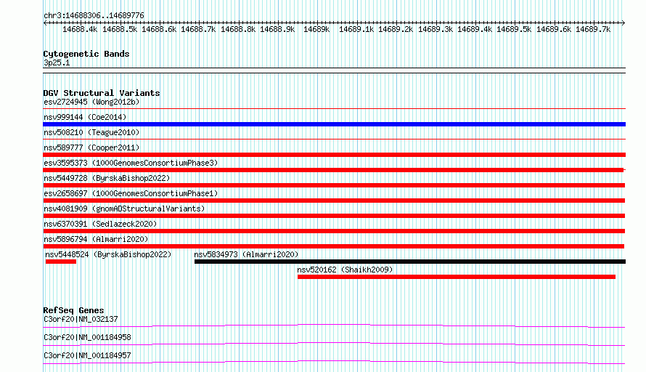Open variant nsv999144 (Coe2014)

pyautogui.click(x=85, y=117)
